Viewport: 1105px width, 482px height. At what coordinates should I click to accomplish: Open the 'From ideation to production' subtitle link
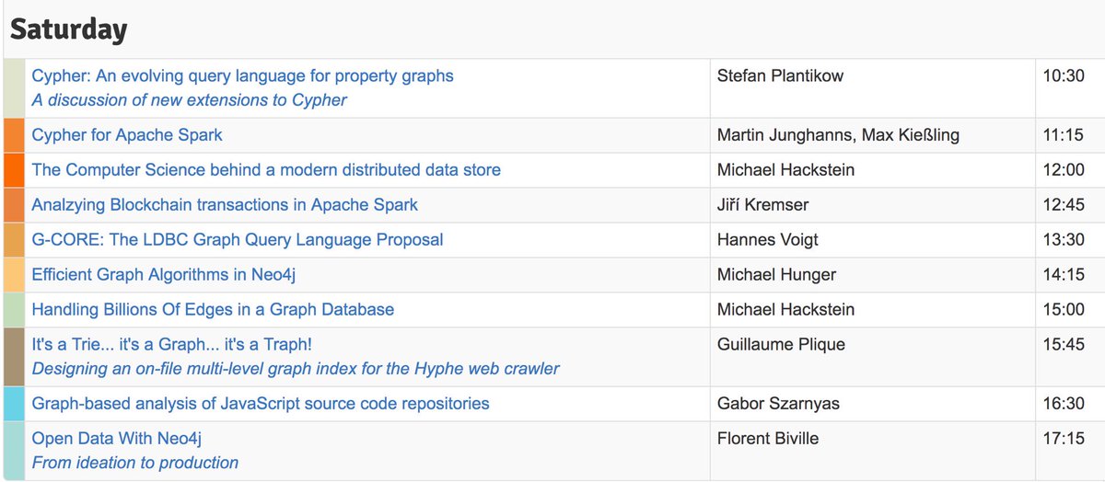pyautogui.click(x=135, y=463)
